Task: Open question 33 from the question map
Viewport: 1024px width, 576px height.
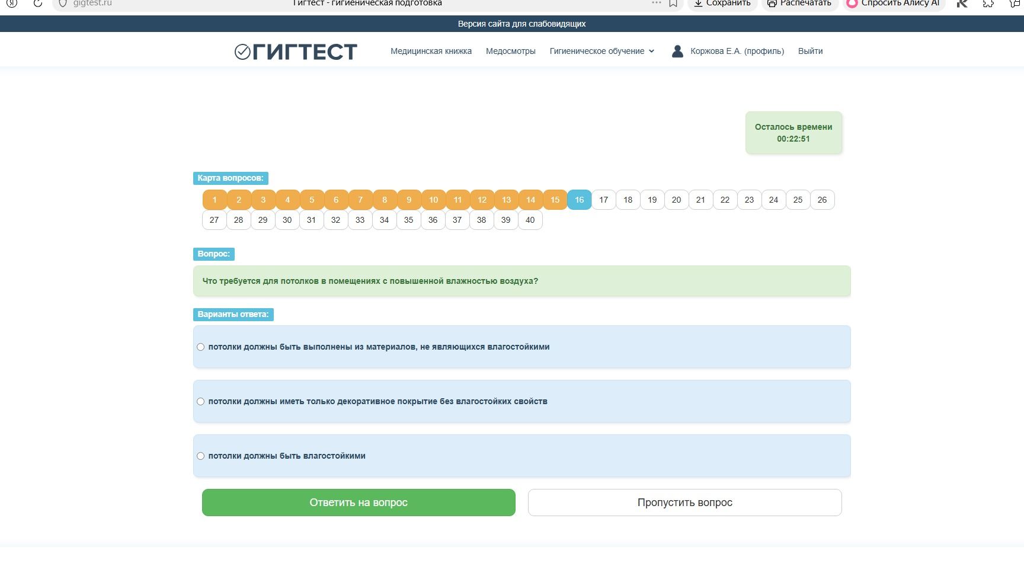Action: 360,220
